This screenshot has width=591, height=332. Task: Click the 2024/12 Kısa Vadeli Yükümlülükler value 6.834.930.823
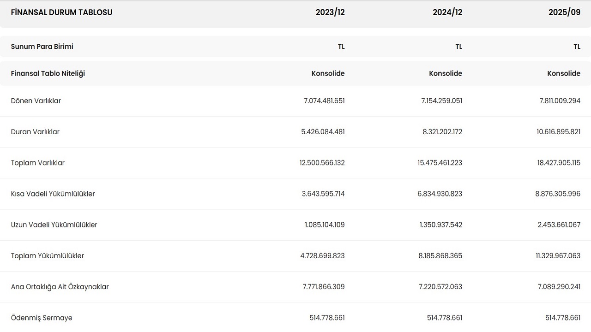tap(440, 194)
